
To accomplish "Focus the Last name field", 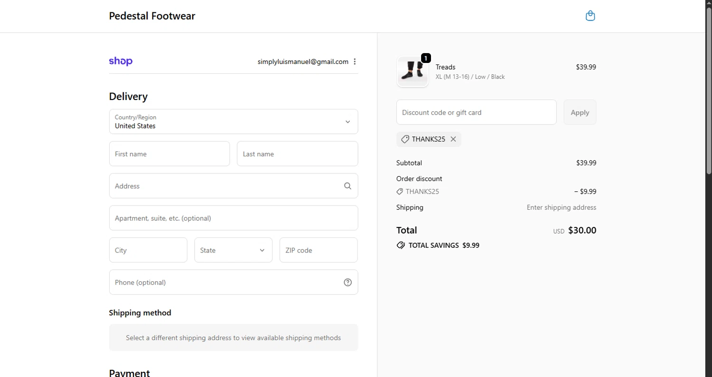I will point(298,154).
